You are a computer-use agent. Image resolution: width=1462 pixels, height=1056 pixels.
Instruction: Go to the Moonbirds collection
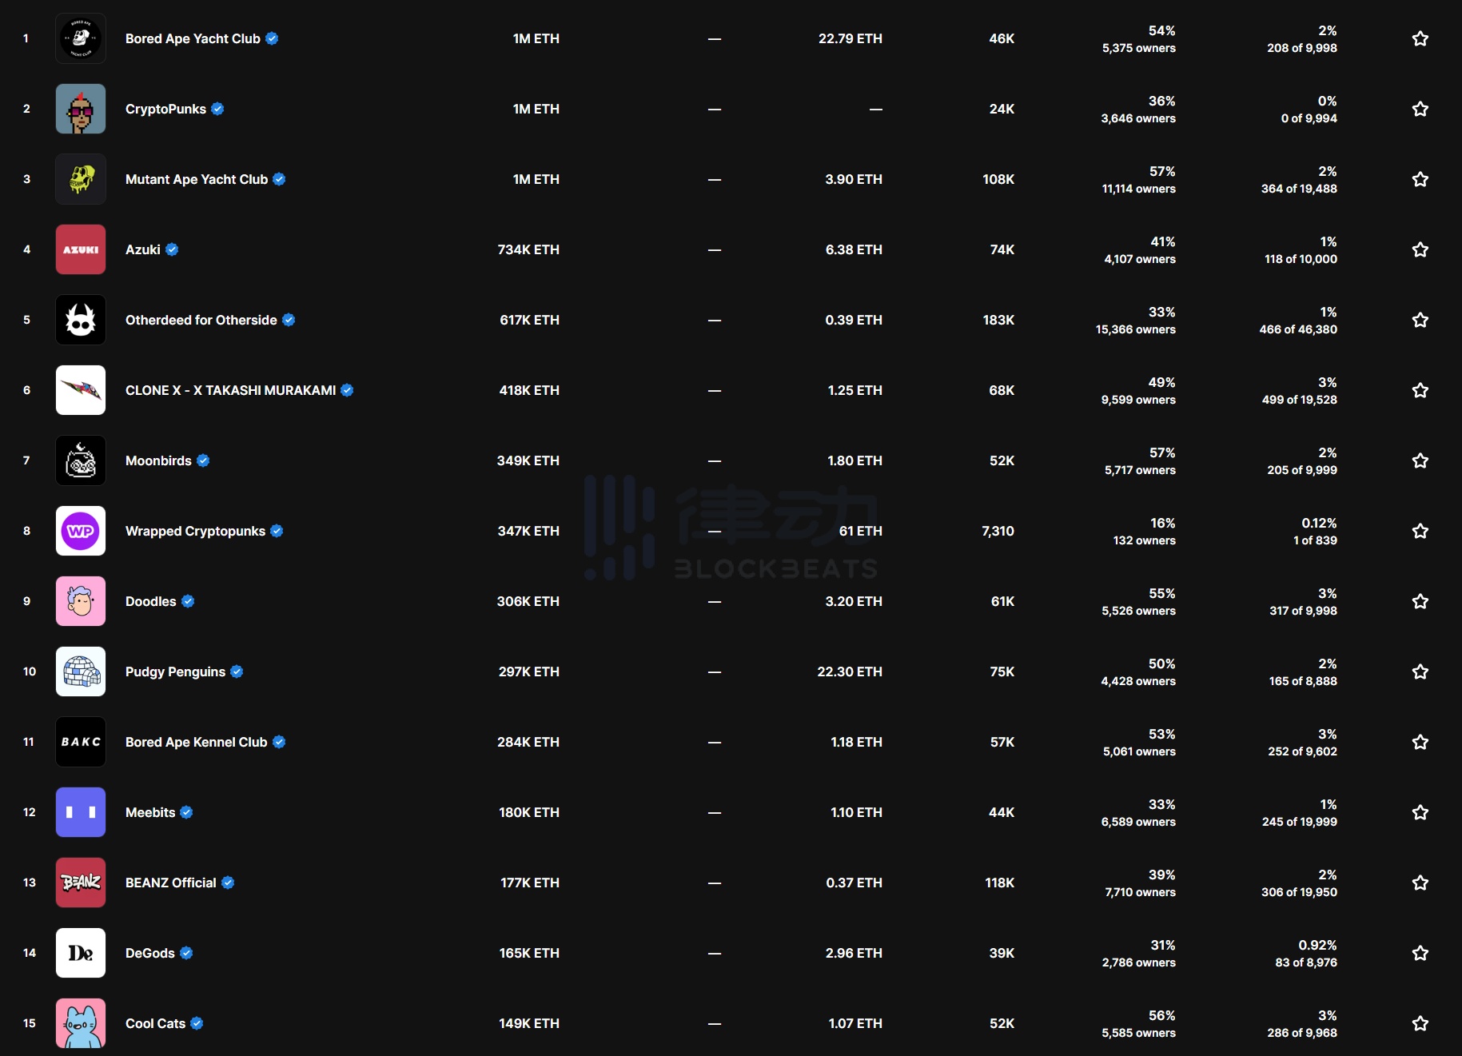[158, 460]
